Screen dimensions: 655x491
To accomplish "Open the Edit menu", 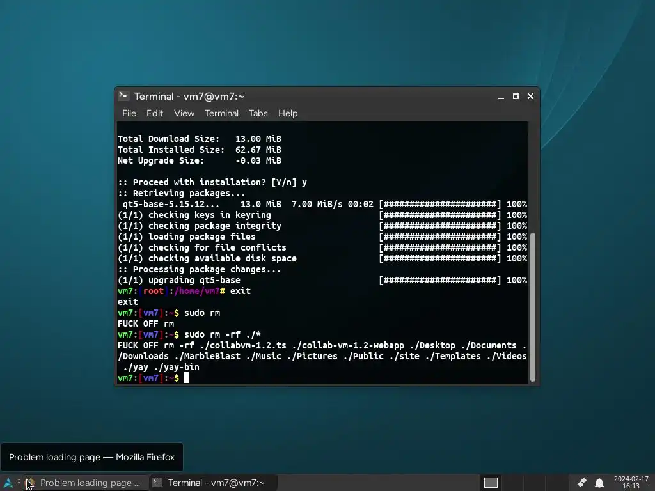I will point(155,113).
